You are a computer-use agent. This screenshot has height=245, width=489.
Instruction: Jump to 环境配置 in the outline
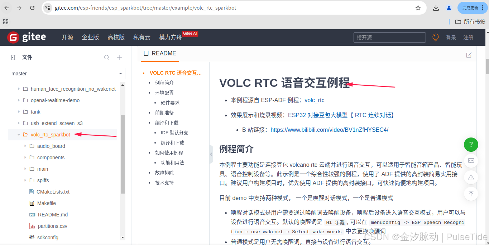tap(164, 93)
